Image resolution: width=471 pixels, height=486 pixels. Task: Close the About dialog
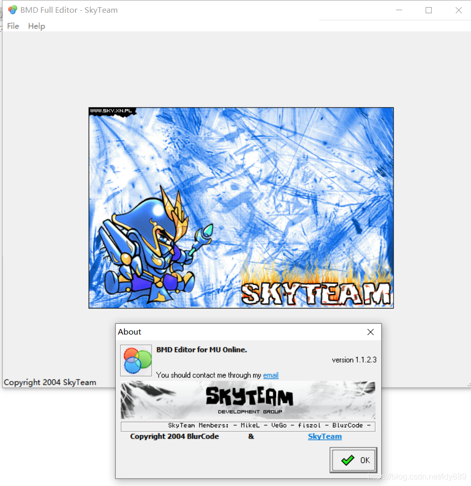pos(370,332)
